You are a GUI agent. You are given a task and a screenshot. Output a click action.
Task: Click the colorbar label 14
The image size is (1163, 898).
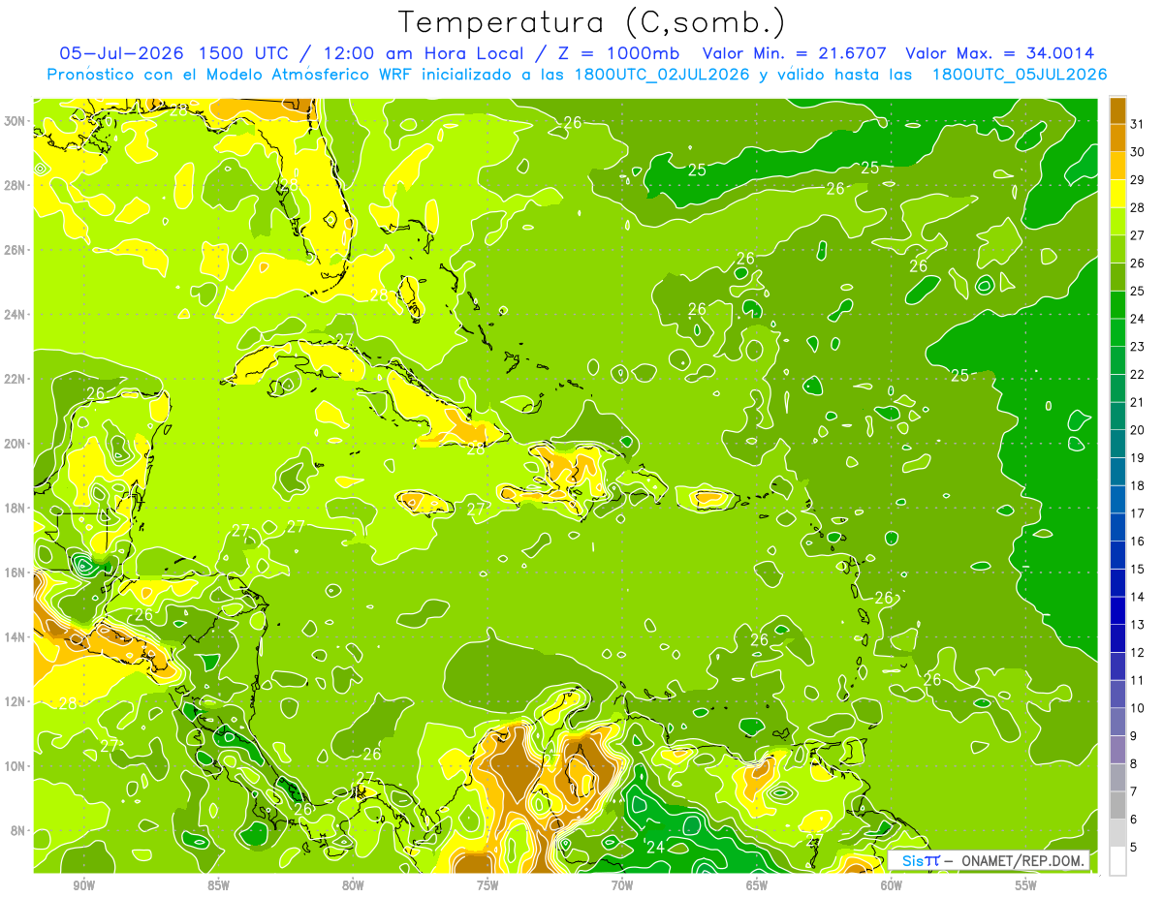(x=1137, y=597)
